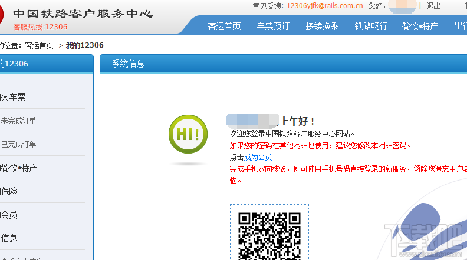Open the 客运首页 navigation tab
Image resolution: width=467 pixels, height=260 pixels.
(x=224, y=26)
